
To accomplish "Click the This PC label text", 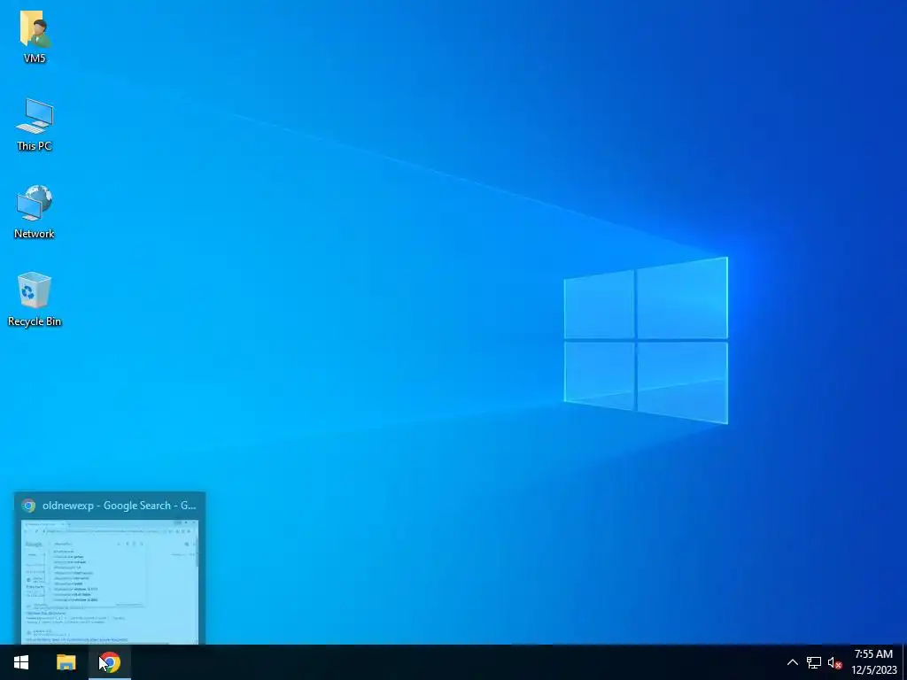I will click(35, 146).
